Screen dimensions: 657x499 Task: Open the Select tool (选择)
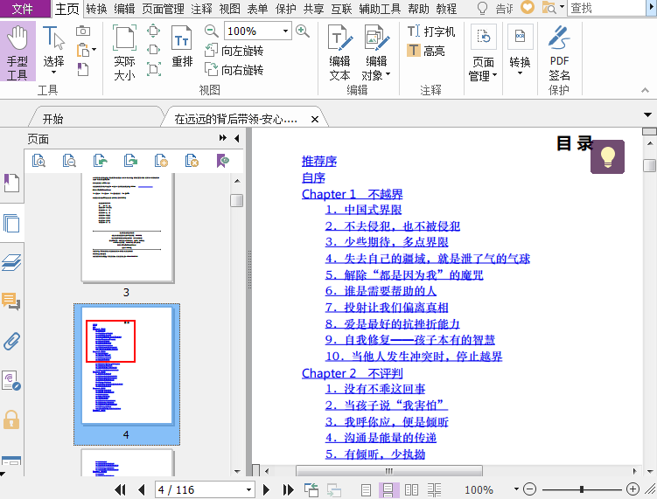[x=53, y=50]
